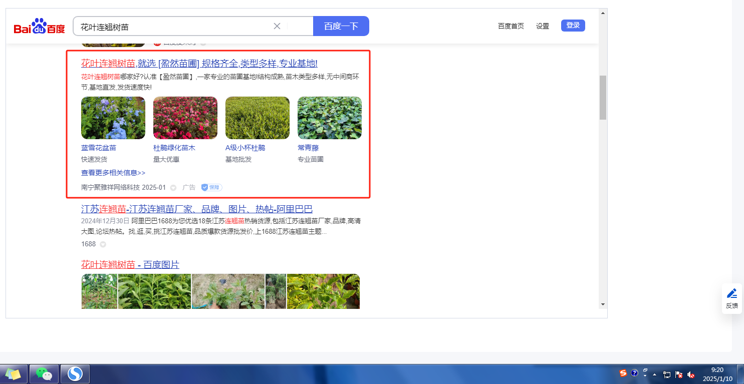Open WeChat from the taskbar
This screenshot has height=384, width=744.
pyautogui.click(x=44, y=374)
